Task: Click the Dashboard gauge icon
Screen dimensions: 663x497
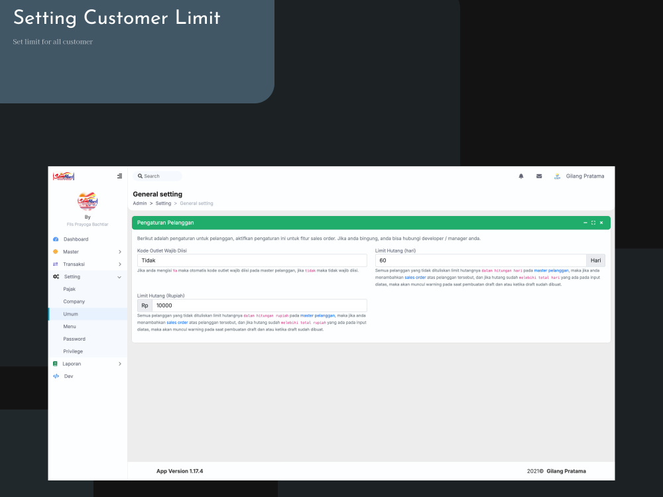Action: 56,239
